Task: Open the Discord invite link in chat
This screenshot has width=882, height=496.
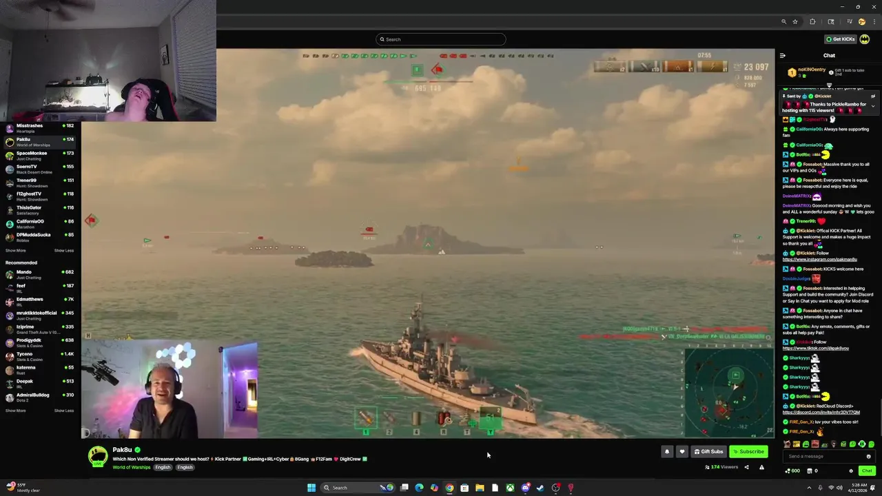Action: (x=821, y=413)
